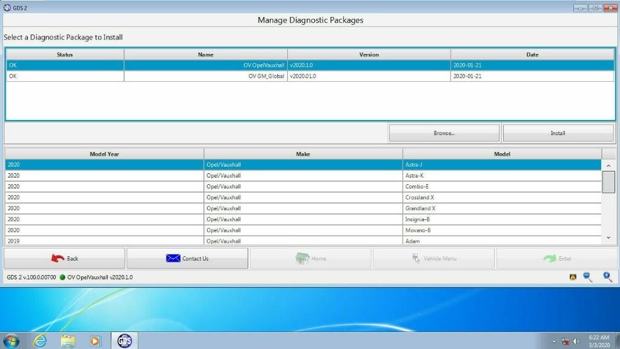The image size is (620, 349).
Task: Select the Astra-J model row
Action: (303, 165)
